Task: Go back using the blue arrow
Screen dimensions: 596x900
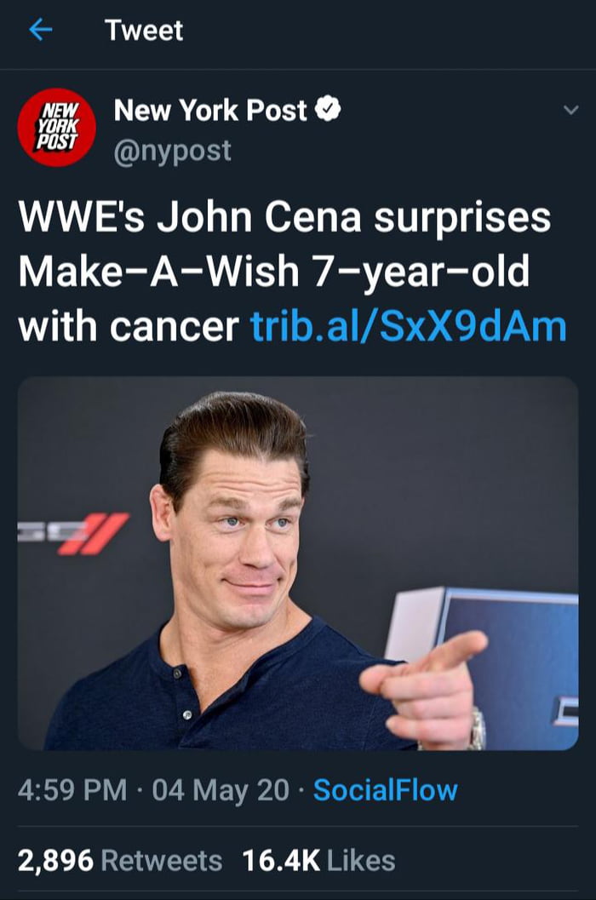Action: coord(40,29)
